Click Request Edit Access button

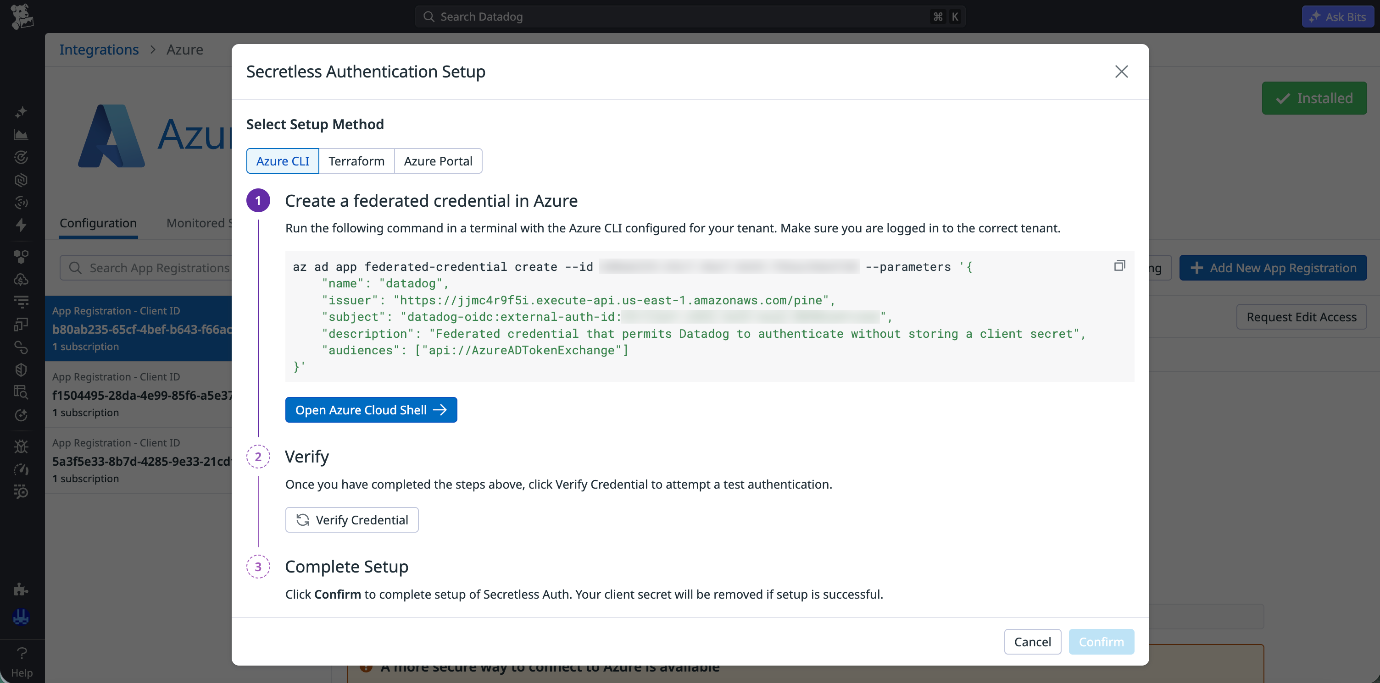pos(1301,317)
